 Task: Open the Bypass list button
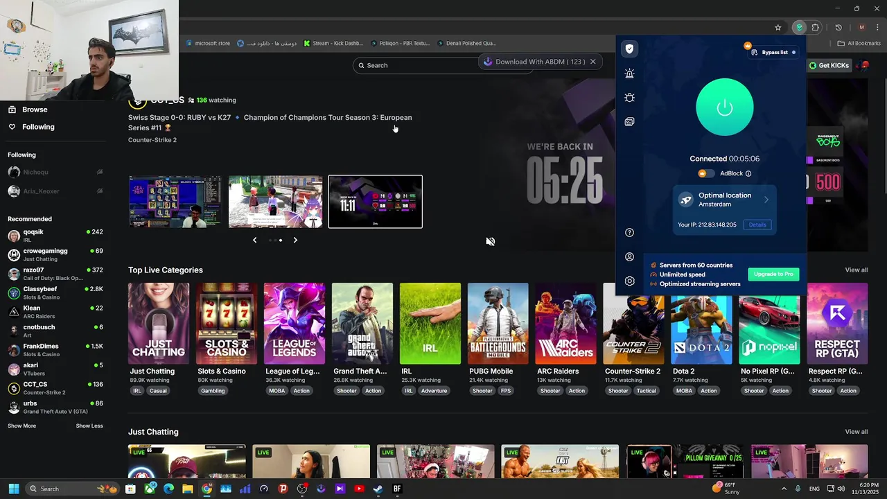pos(773,52)
